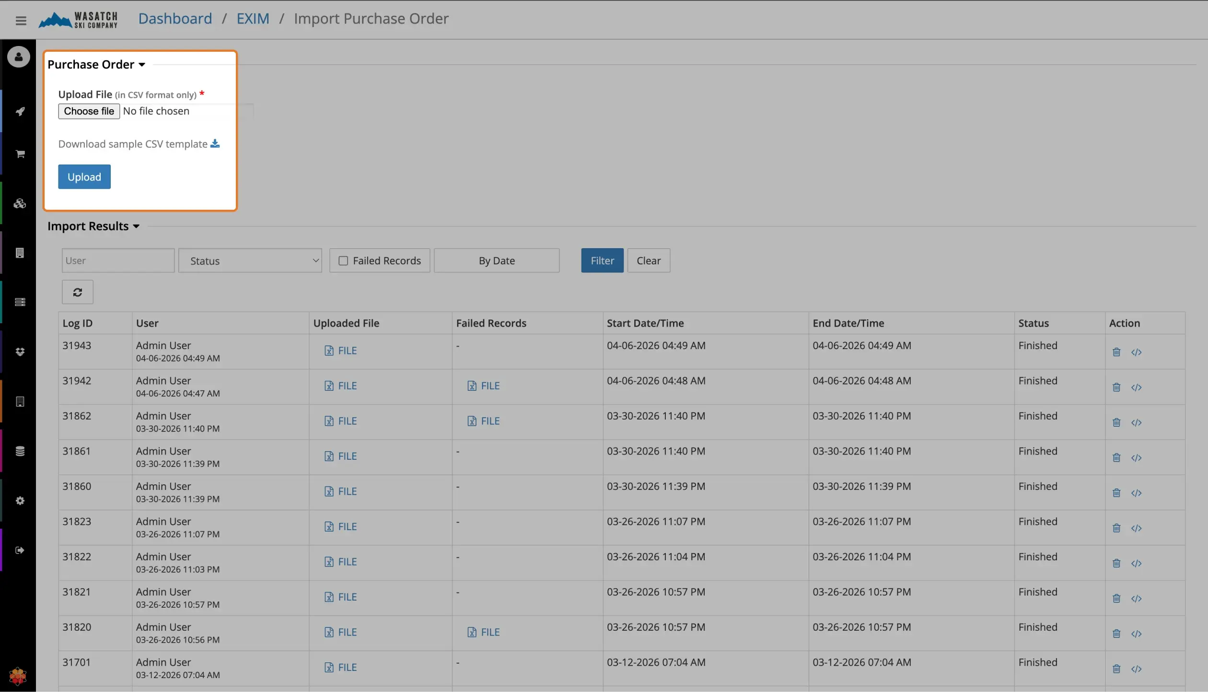The image size is (1208, 692).
Task: Delete log 31821 with trash icon
Action: pos(1116,598)
